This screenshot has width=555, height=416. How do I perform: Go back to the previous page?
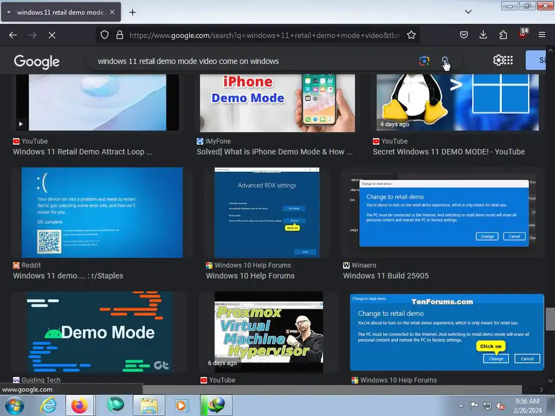[x=13, y=35]
